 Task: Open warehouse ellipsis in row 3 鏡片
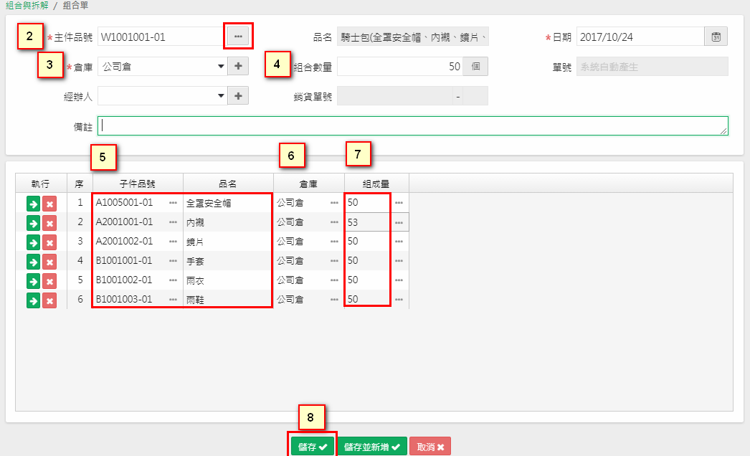point(334,242)
